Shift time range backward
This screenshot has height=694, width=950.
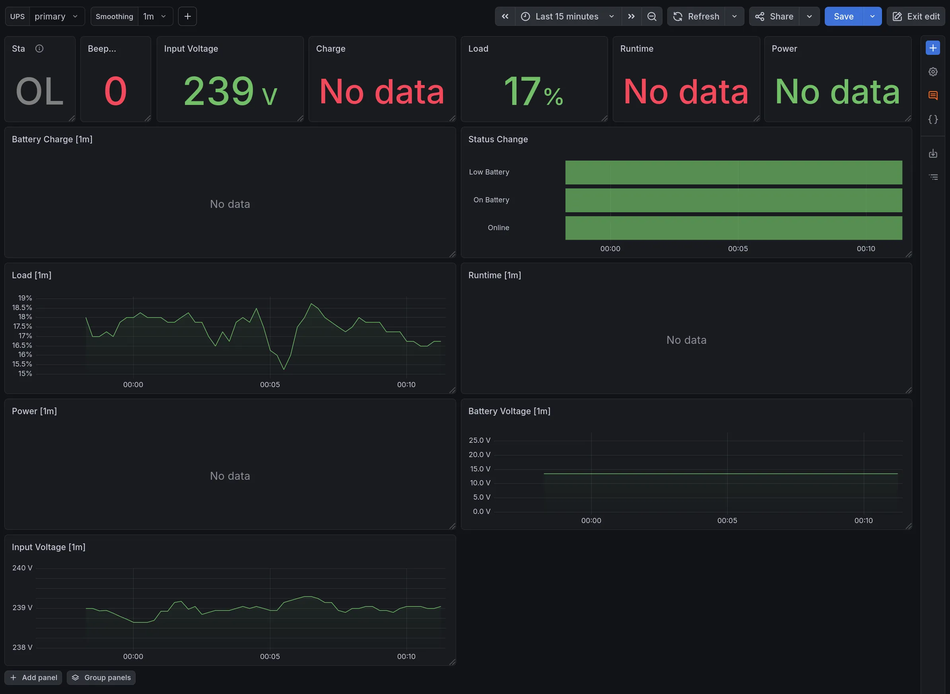pyautogui.click(x=505, y=16)
